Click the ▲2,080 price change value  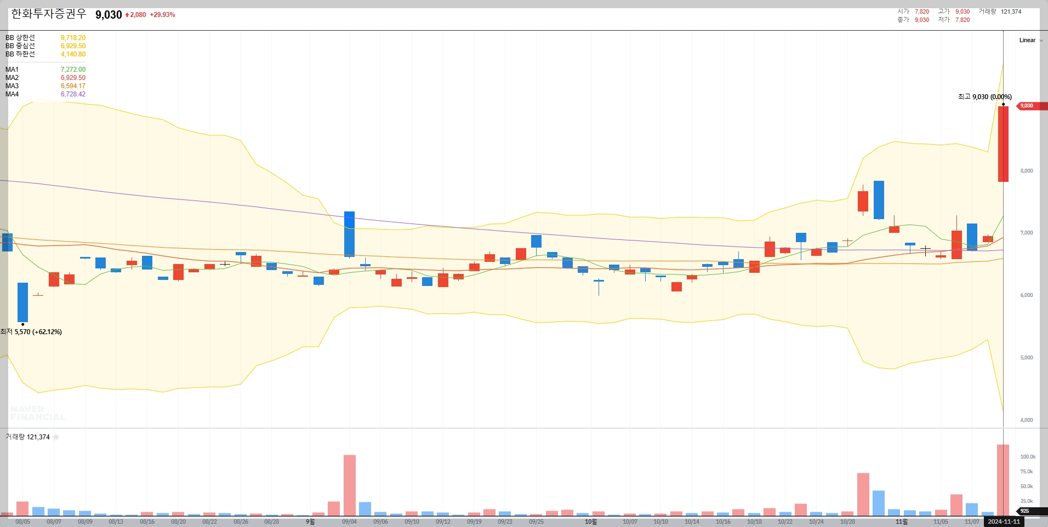point(136,15)
